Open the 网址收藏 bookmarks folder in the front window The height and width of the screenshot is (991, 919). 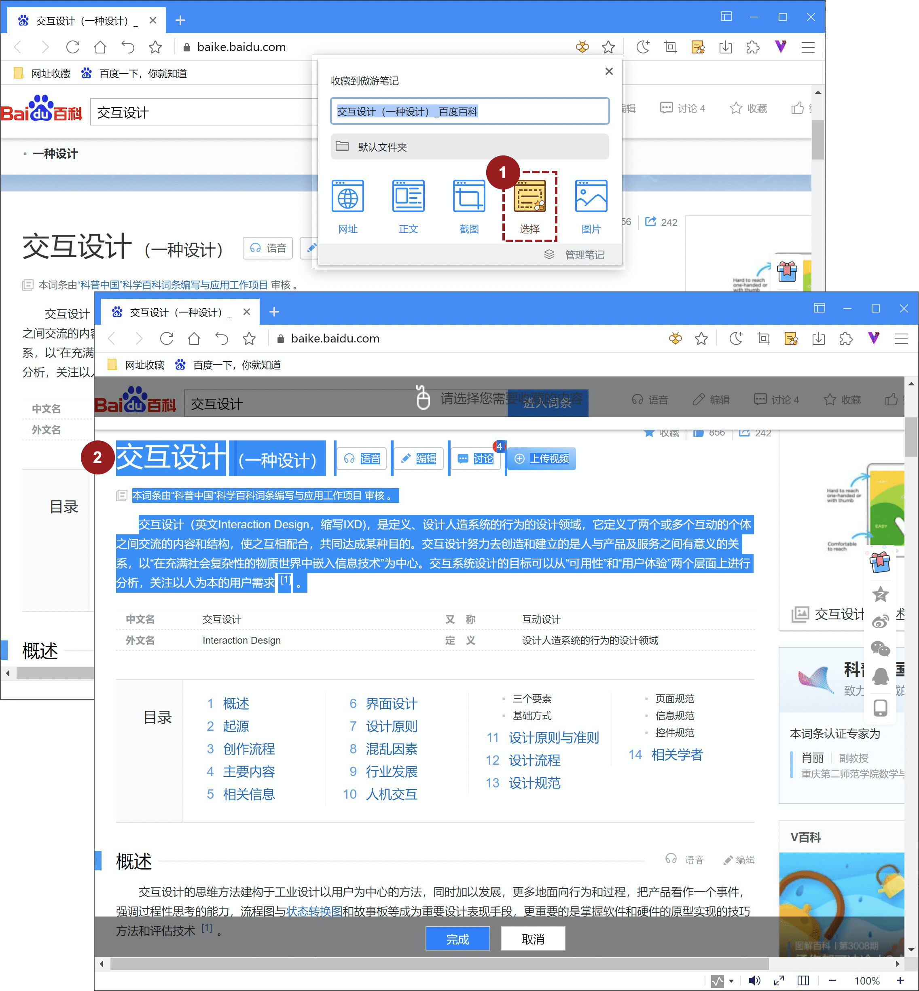click(x=136, y=365)
